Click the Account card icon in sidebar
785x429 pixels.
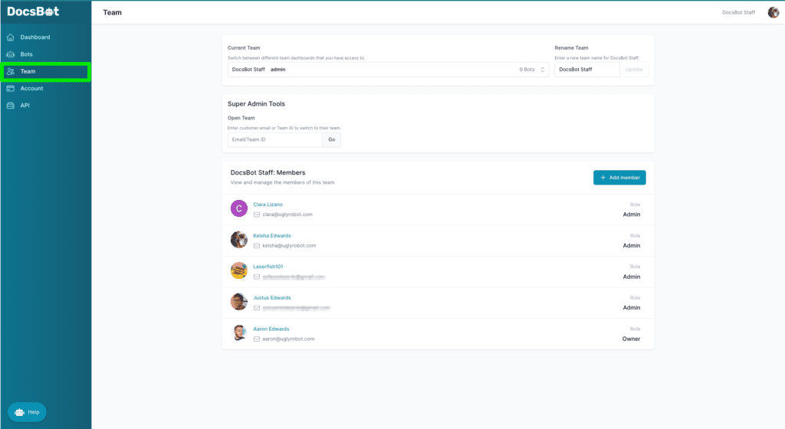coord(10,88)
